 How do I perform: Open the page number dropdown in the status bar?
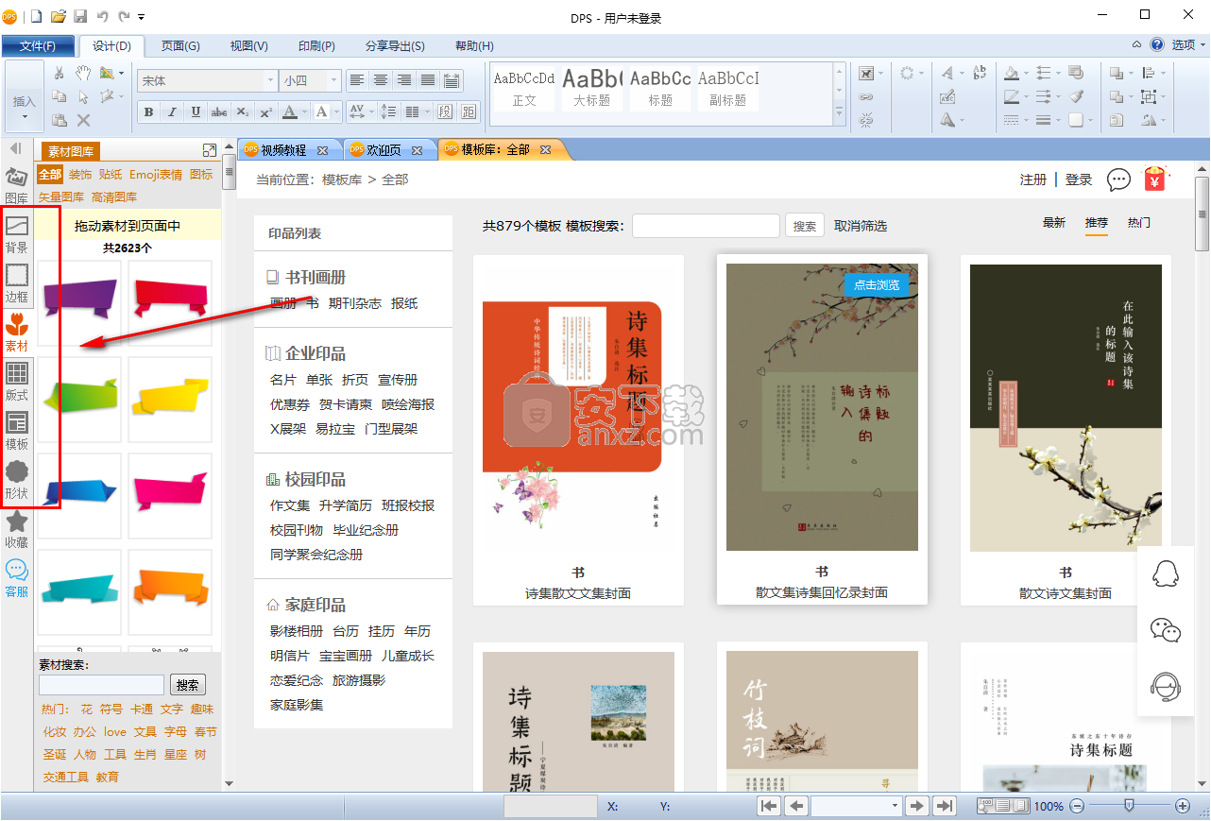[895, 806]
